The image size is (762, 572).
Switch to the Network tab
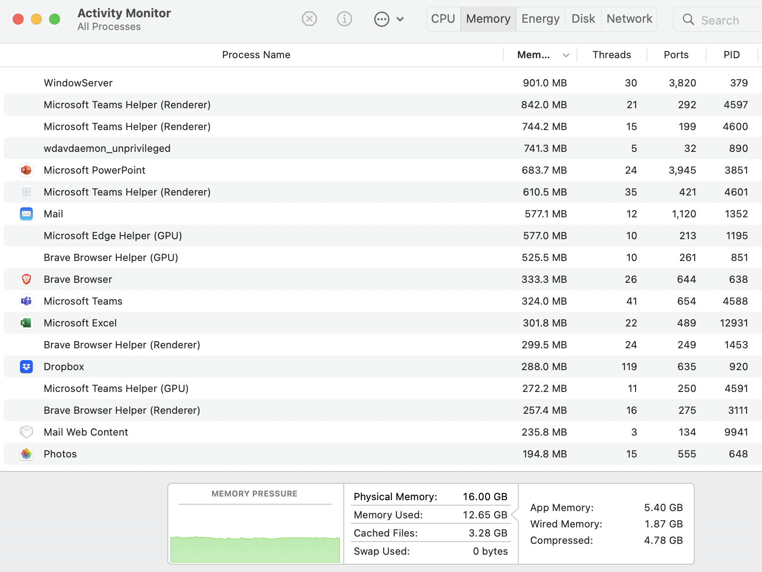[x=629, y=19]
